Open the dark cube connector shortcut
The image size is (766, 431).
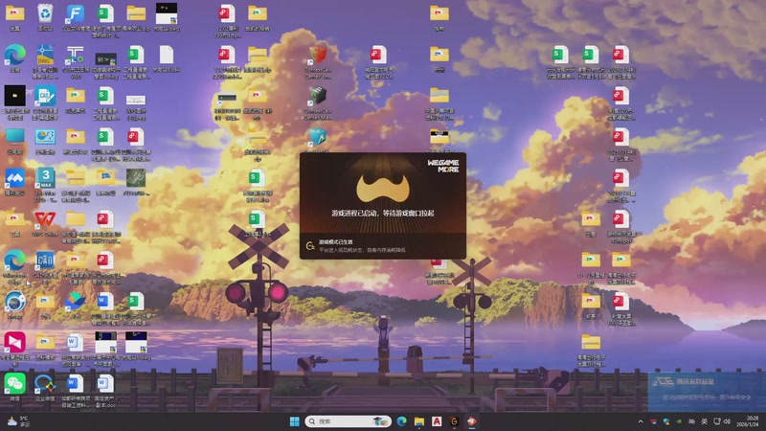[318, 96]
